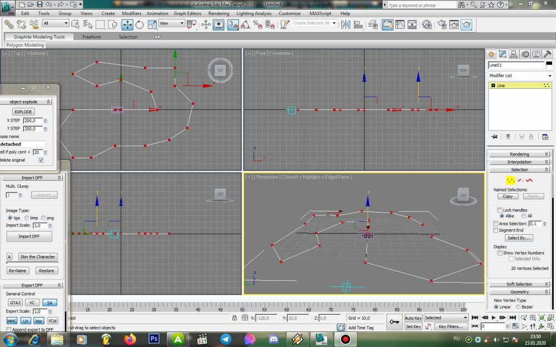This screenshot has height=347, width=556.
Task: Activate Select and Scale tool
Action: (x=152, y=24)
